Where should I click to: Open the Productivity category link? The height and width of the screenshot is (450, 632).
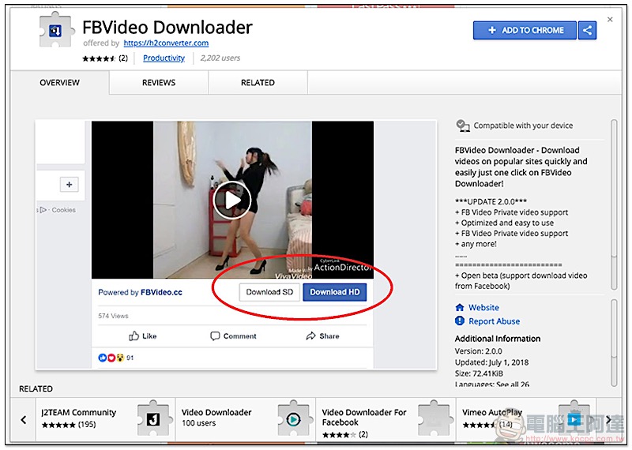[164, 58]
